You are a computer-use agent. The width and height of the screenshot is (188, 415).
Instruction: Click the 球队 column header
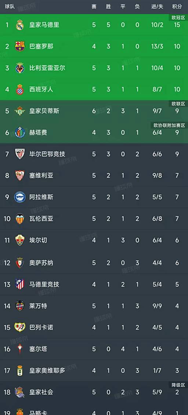(x=10, y=7)
